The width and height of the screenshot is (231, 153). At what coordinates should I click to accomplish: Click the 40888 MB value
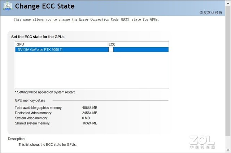click(90, 108)
